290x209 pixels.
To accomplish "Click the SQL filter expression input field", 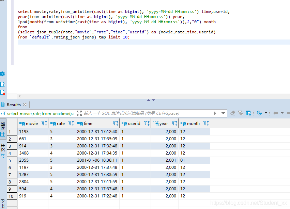I will pos(148,113).
